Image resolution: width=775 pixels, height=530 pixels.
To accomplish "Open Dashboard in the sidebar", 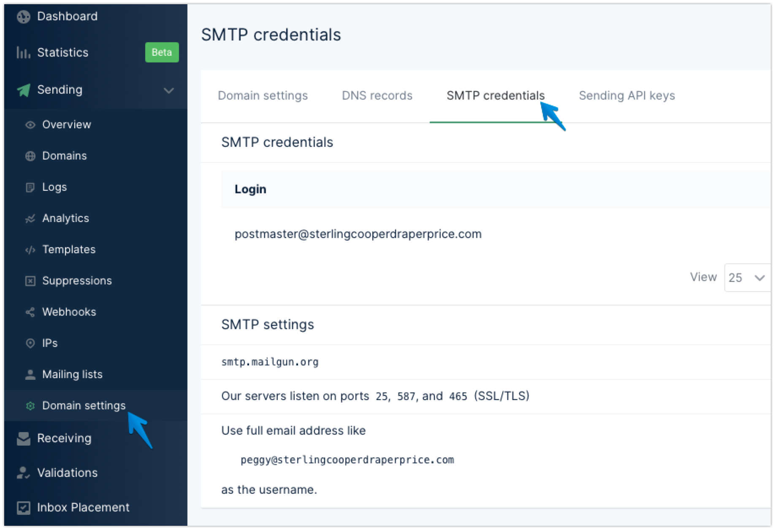I will [x=67, y=16].
